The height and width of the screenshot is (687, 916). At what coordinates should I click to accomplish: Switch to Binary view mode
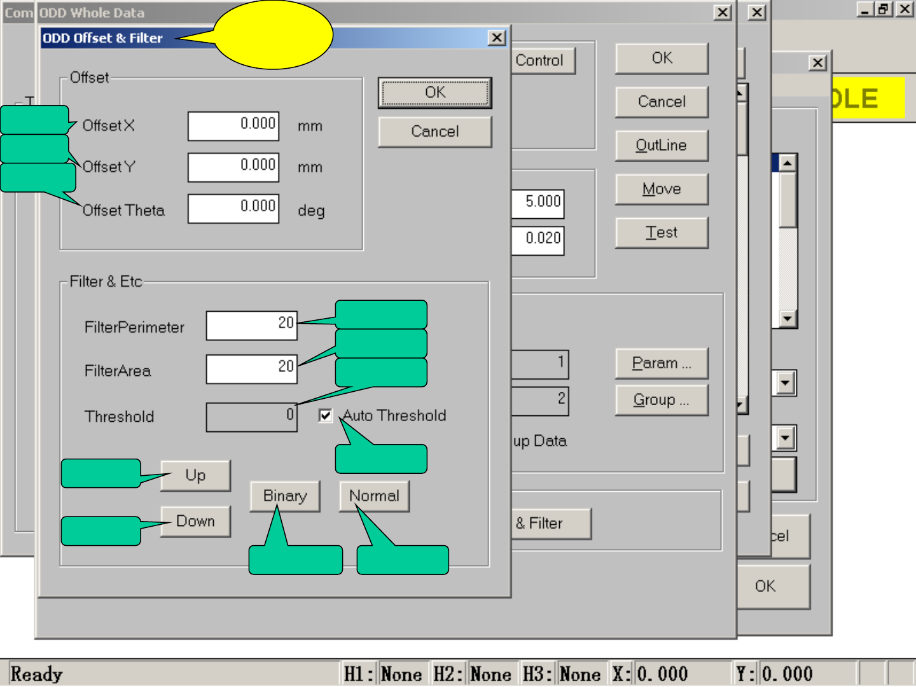coord(284,496)
